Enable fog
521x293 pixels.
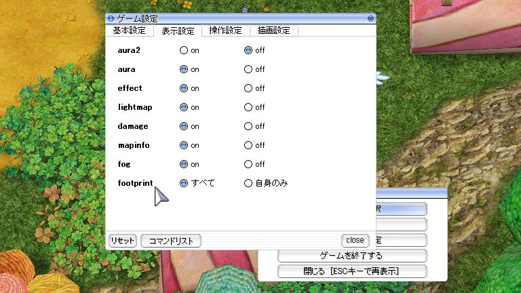pos(184,164)
